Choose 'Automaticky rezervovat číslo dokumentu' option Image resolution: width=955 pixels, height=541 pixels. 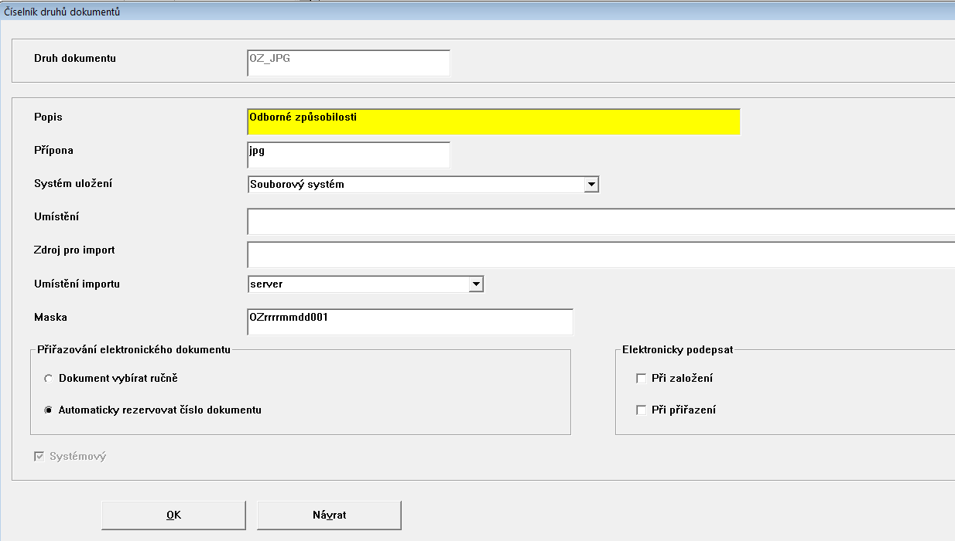(49, 410)
